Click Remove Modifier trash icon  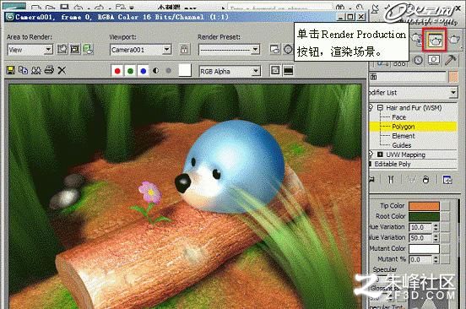(425, 180)
